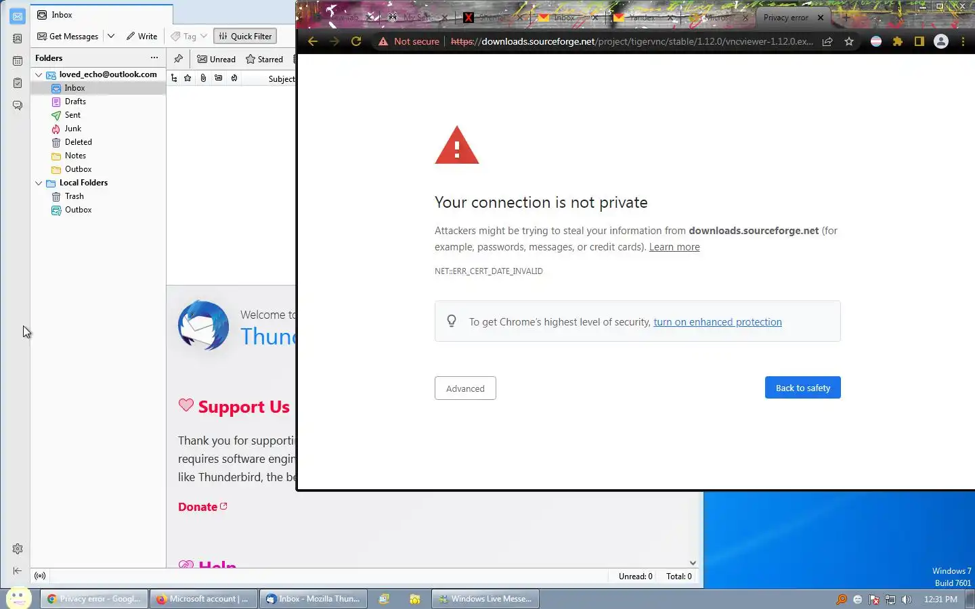
Task: Click the thread column header icon
Action: [x=174, y=78]
